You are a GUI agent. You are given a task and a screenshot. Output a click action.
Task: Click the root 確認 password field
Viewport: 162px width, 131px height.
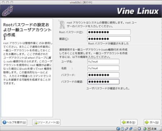point(109,39)
